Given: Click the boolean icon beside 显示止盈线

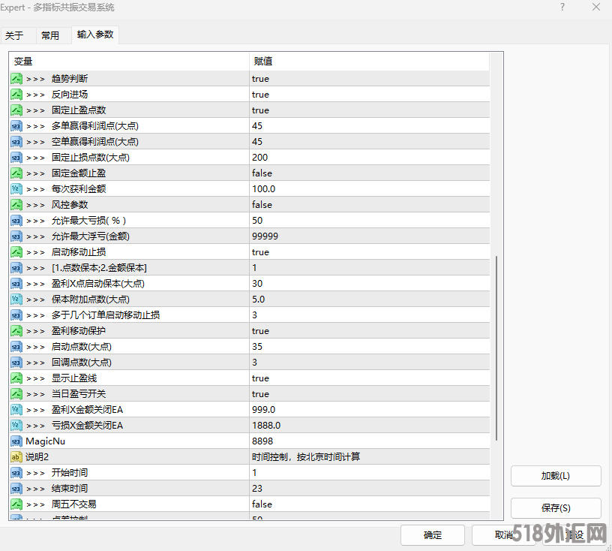Looking at the screenshot, I should pyautogui.click(x=16, y=378).
